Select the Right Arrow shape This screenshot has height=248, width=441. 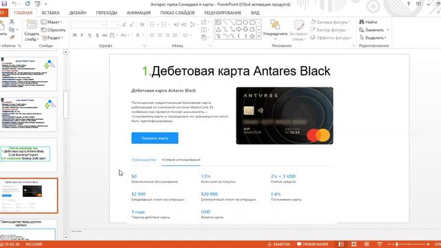(239, 29)
